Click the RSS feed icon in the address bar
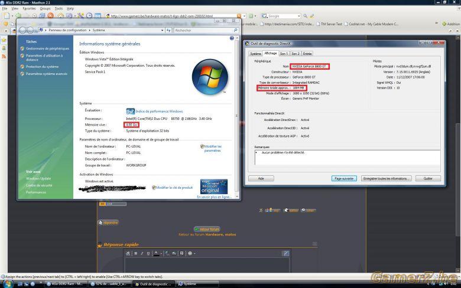The width and height of the screenshot is (461, 288). point(239,16)
